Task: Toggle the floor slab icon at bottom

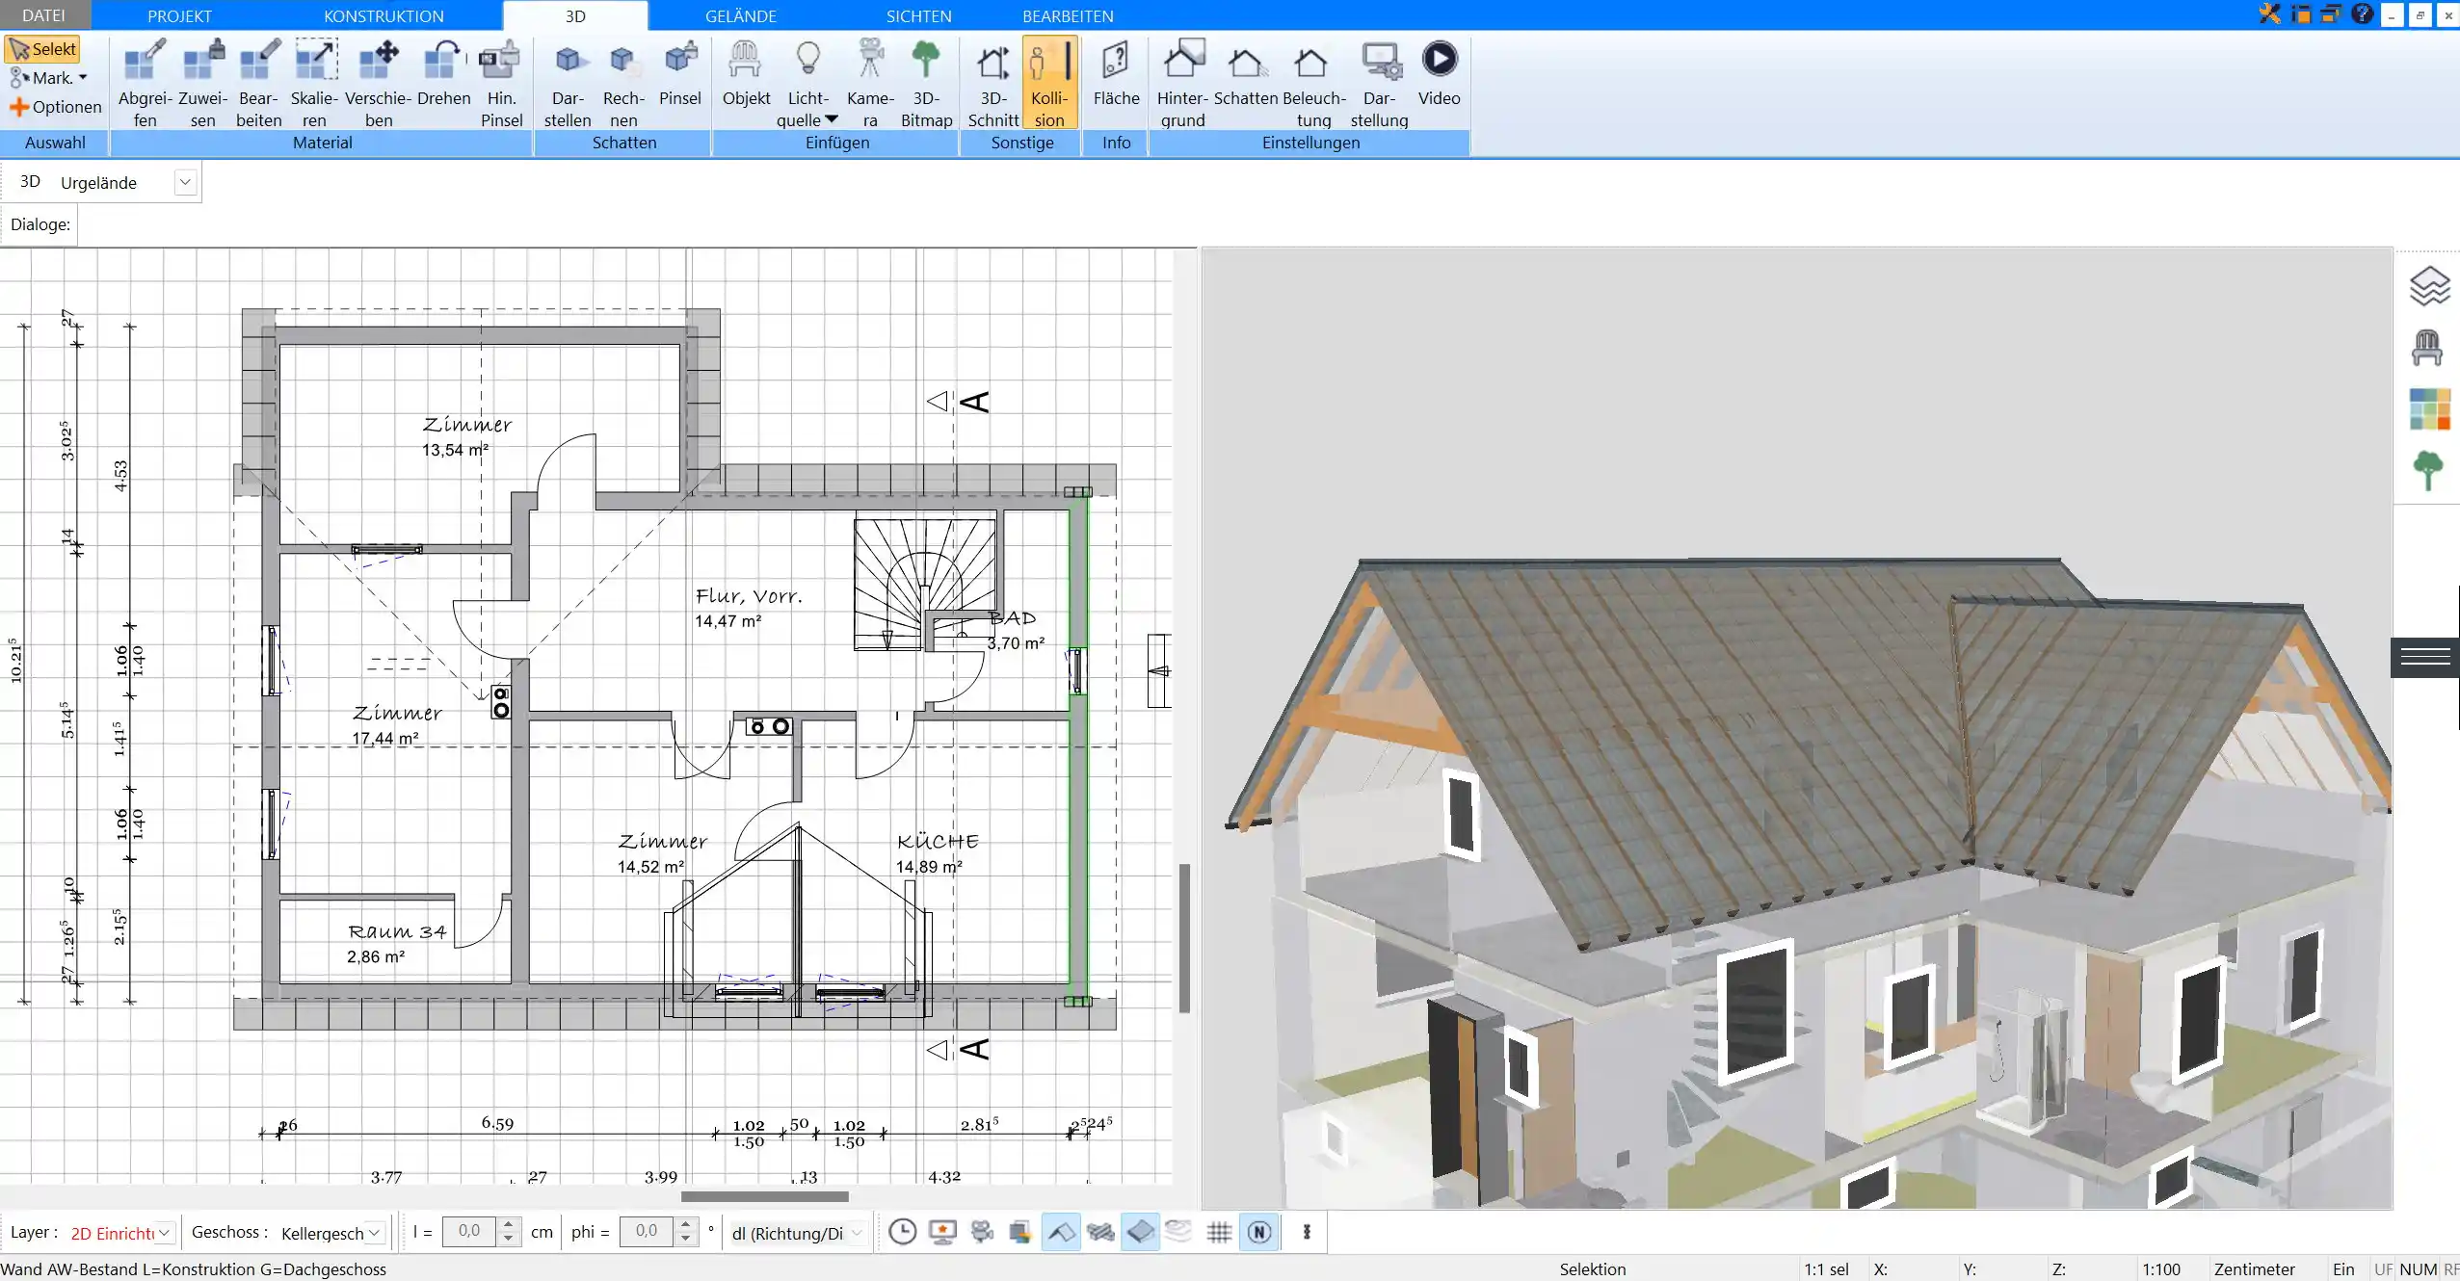Action: [x=1140, y=1232]
